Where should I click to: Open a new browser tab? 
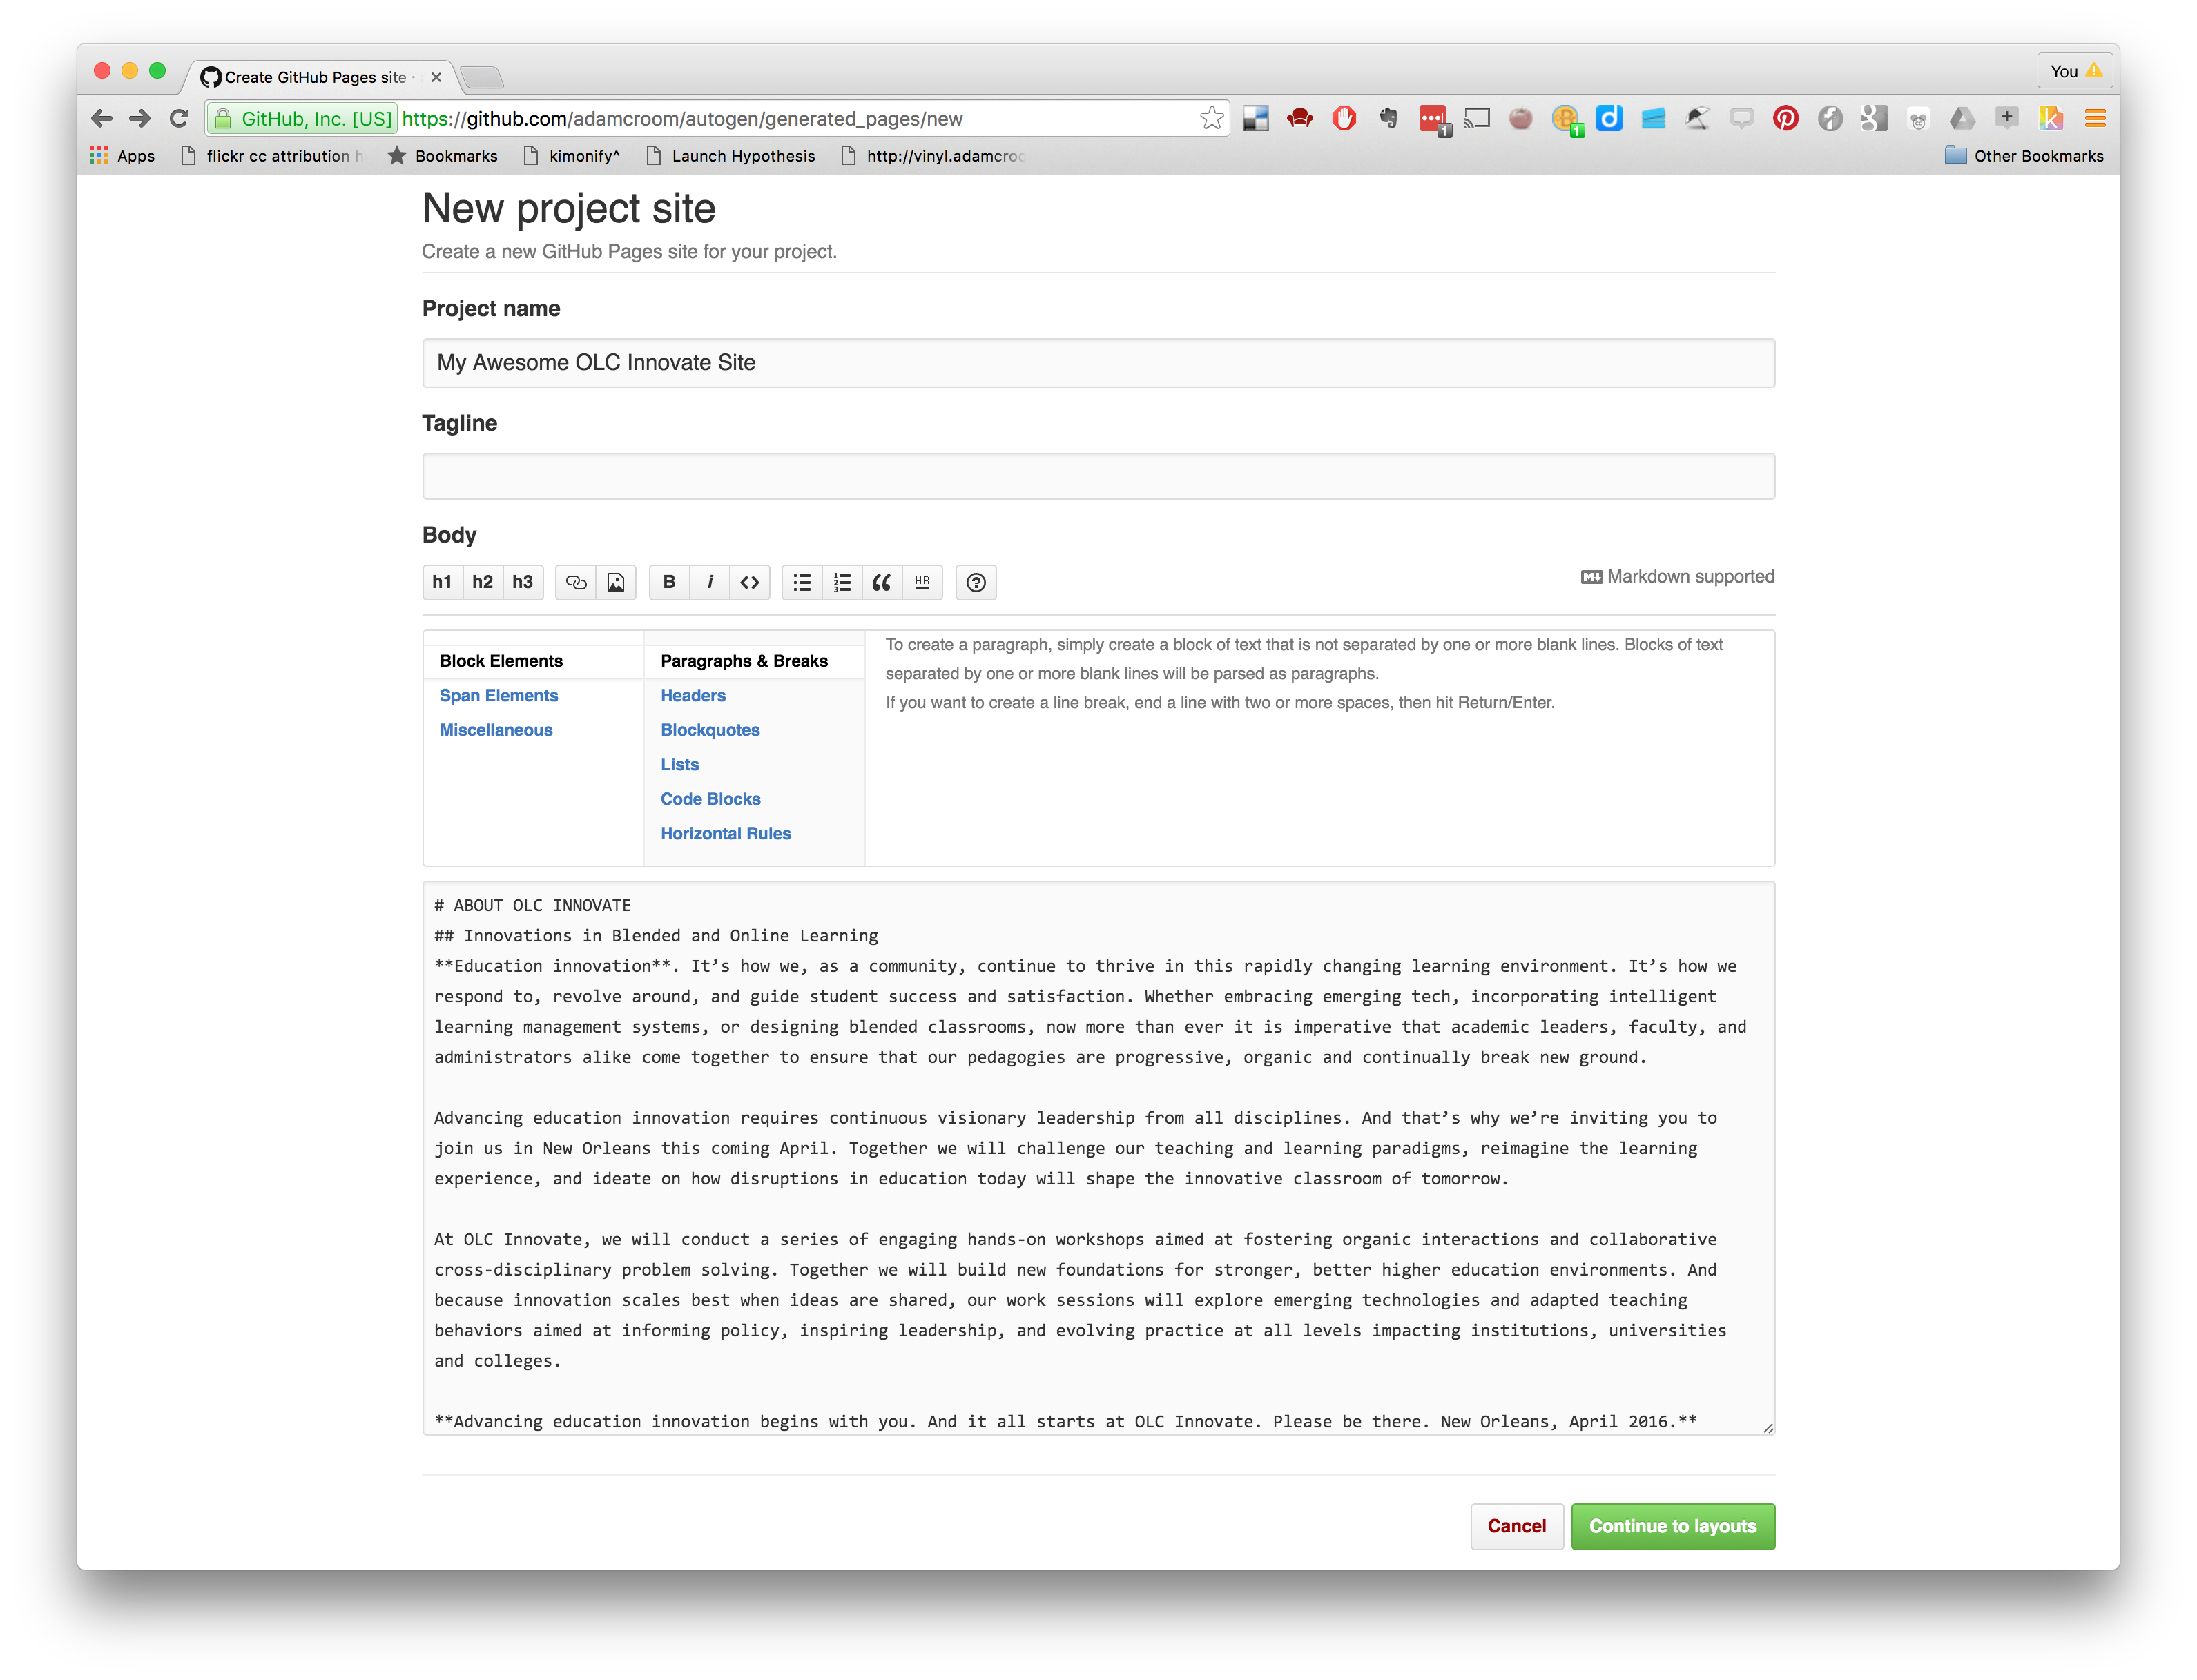coord(482,77)
